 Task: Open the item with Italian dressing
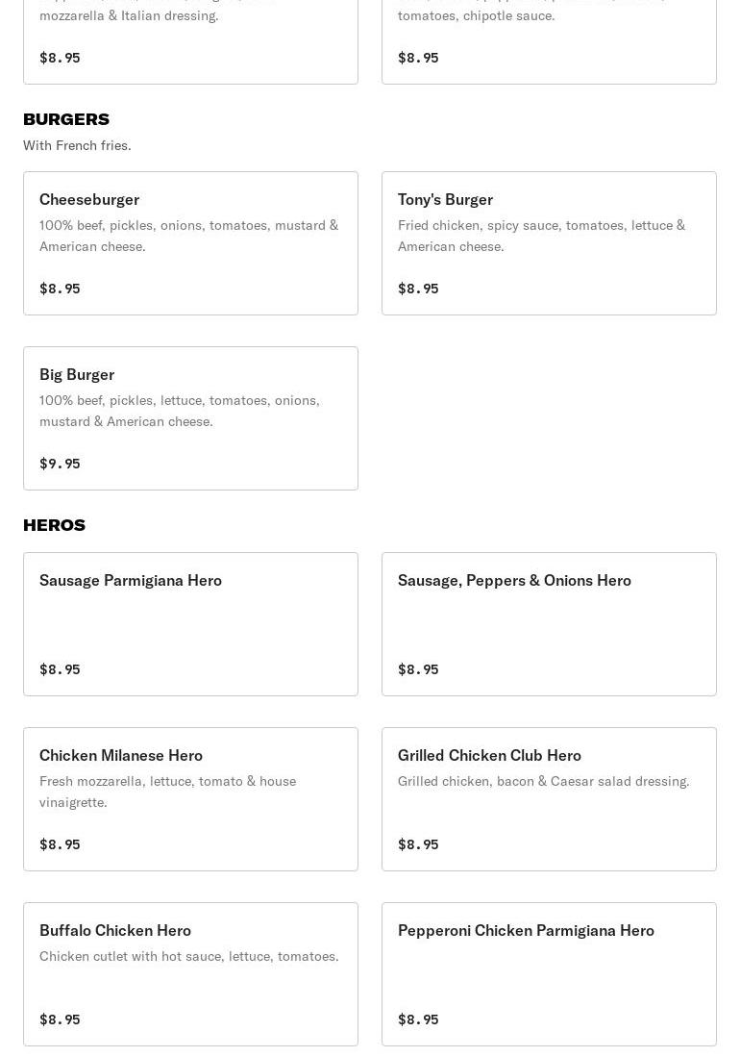pyautogui.click(x=190, y=40)
